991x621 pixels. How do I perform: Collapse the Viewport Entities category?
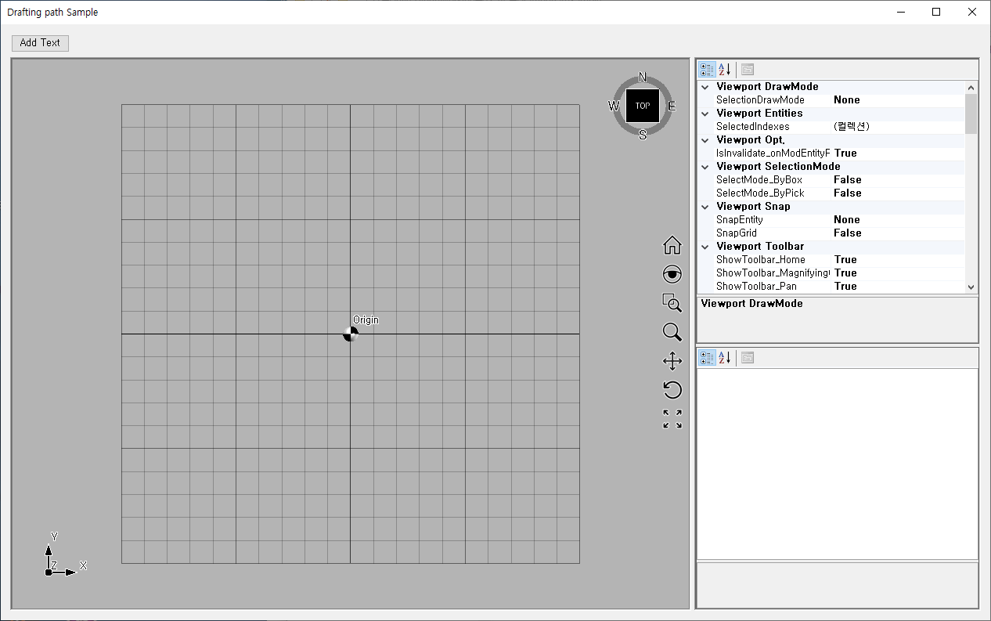pos(705,114)
